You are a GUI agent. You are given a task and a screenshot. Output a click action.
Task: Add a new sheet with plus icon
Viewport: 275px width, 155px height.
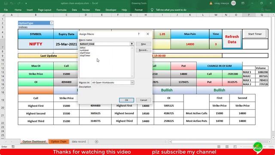click(96, 142)
